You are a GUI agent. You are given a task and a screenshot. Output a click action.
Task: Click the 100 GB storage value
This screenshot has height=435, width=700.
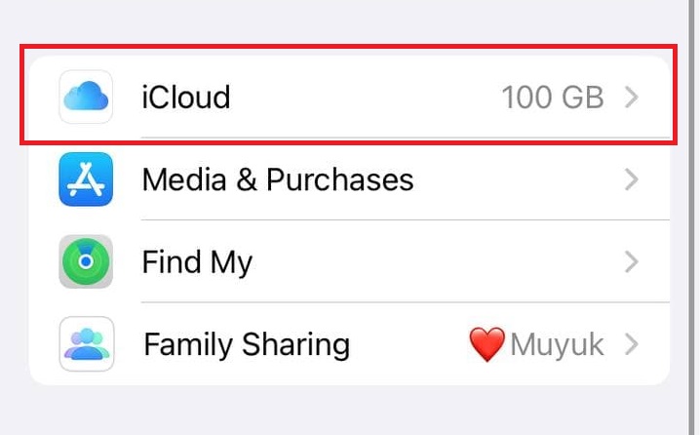(553, 97)
